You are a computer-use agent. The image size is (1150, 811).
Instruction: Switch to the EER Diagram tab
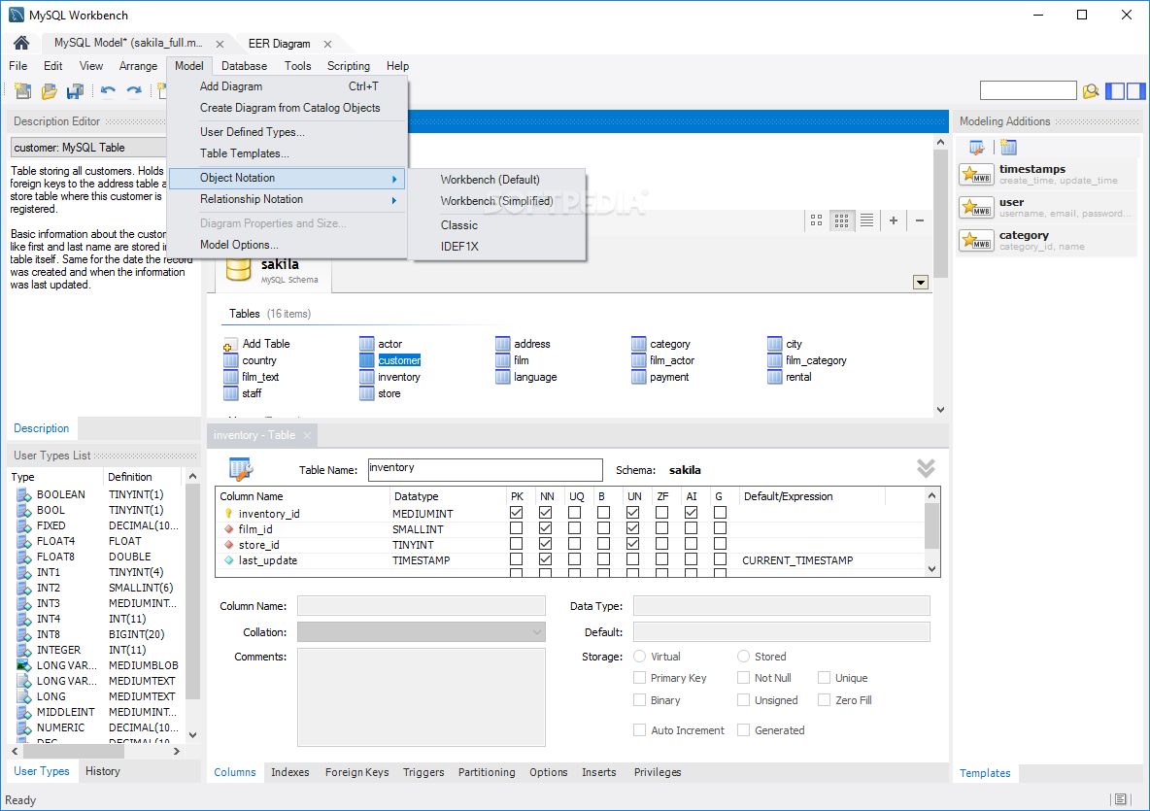pos(279,44)
